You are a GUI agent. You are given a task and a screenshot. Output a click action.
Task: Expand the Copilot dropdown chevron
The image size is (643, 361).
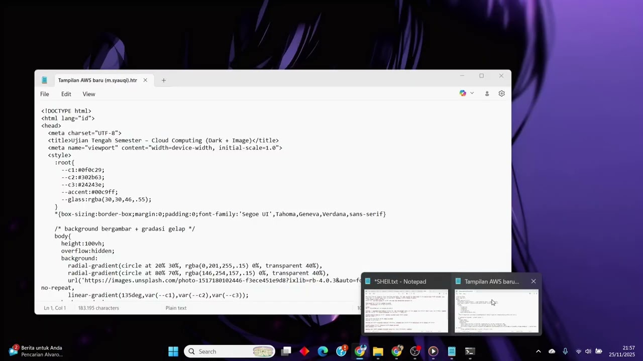coord(472,94)
